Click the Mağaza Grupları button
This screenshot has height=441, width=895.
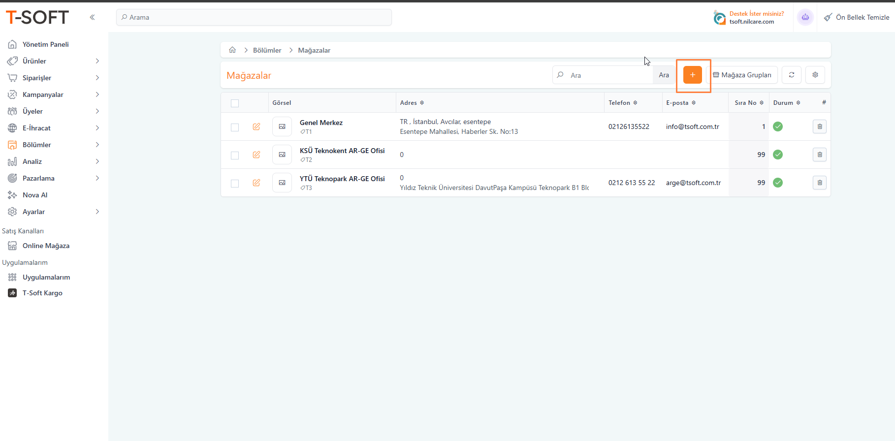click(x=742, y=75)
